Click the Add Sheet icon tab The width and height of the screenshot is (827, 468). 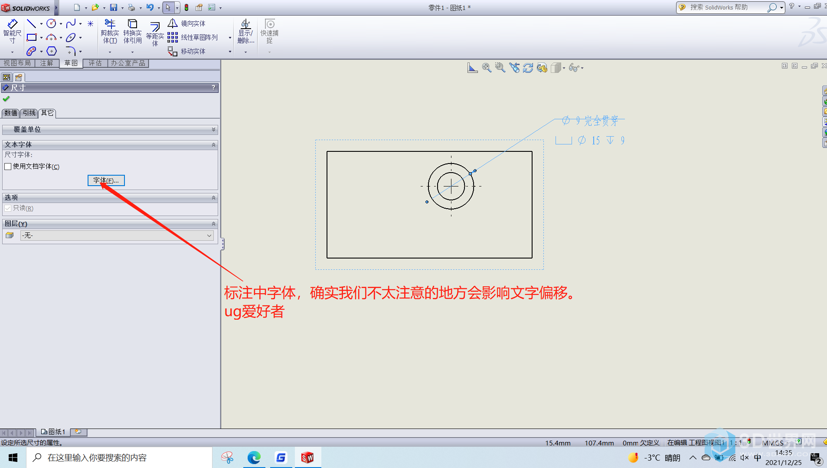[78, 432]
